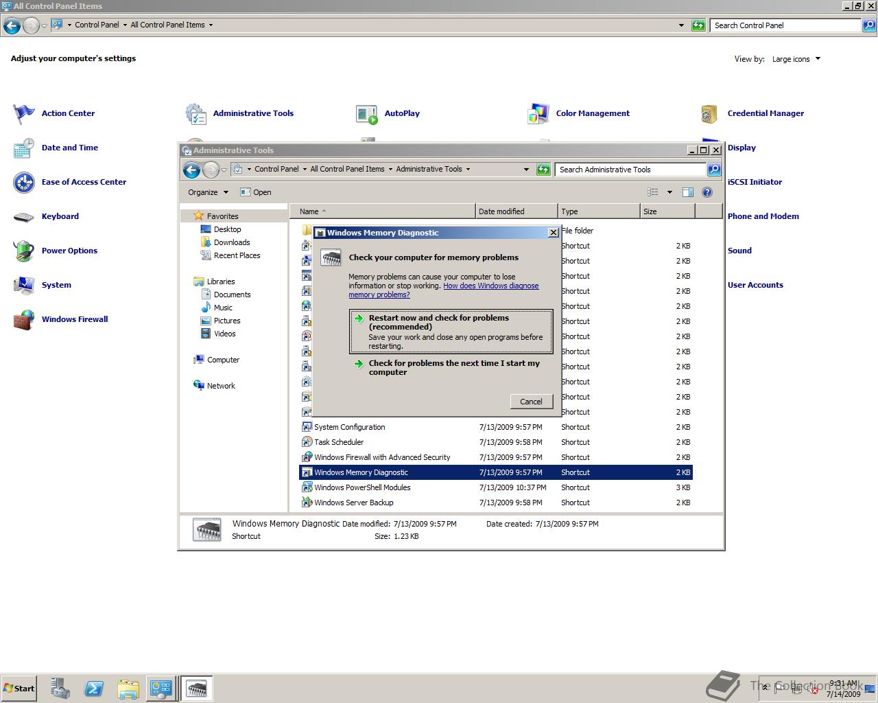Open help icon in Administrative Tools toolbar
The image size is (878, 703).
coord(707,192)
